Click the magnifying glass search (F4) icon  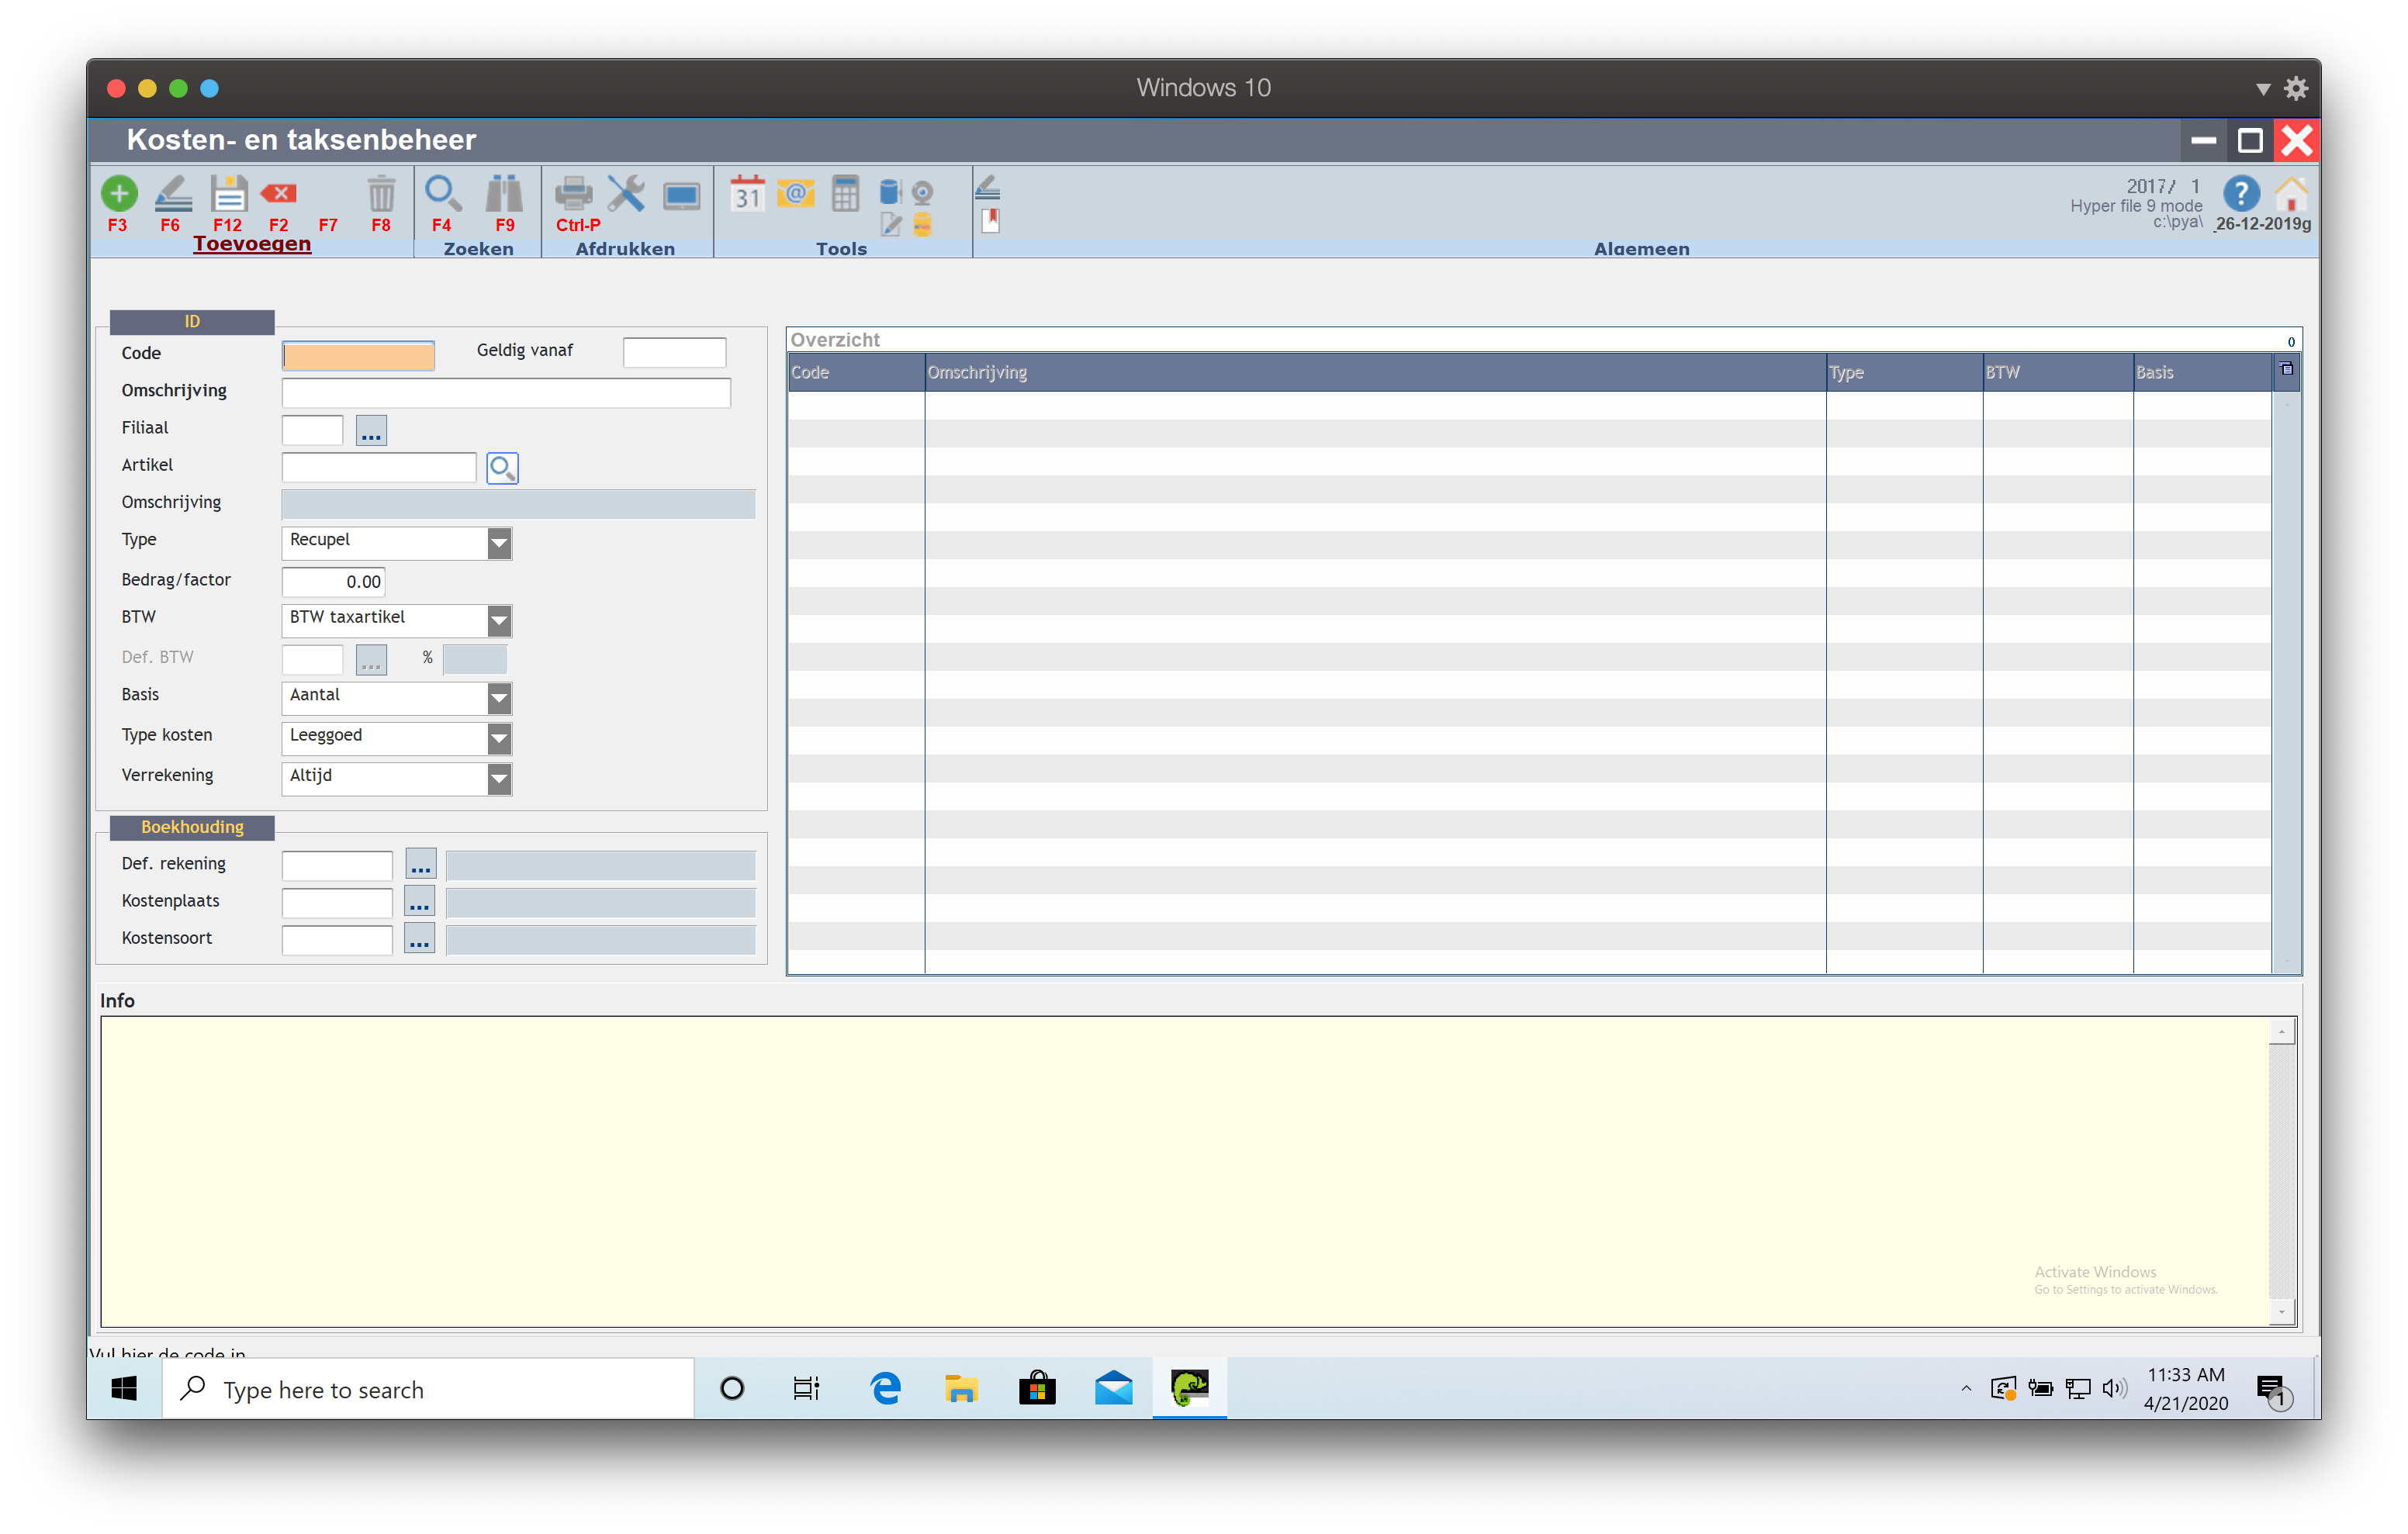pos(442,194)
